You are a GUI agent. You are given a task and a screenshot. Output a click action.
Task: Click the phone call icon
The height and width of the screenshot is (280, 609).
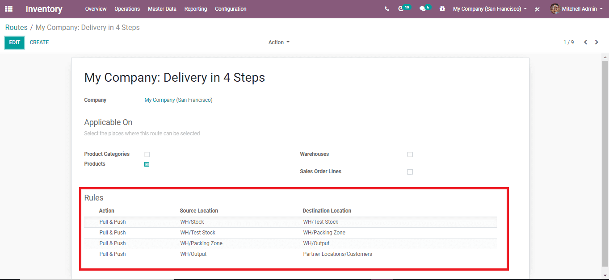coord(387,9)
